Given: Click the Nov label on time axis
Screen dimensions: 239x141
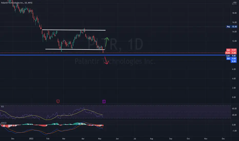Looking at the screenshot, I should [x=206, y=138].
